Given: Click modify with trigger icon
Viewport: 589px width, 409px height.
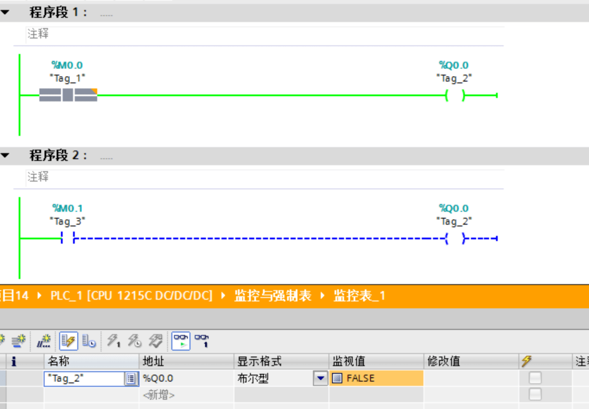Looking at the screenshot, I should click(x=135, y=341).
